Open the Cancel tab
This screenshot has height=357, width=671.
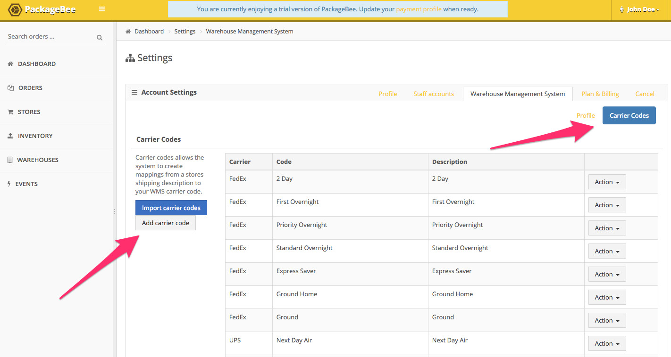(645, 94)
